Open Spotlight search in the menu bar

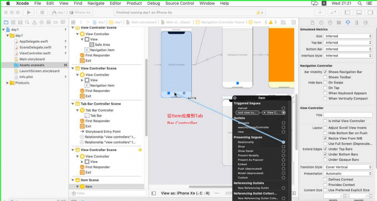coord(360,3)
